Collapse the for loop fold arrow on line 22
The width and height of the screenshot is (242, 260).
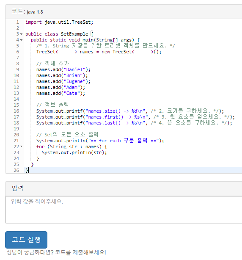22,147
